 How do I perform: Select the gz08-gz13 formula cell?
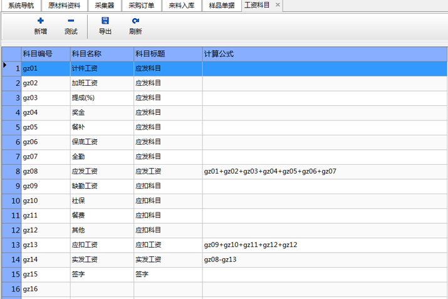[325, 260]
